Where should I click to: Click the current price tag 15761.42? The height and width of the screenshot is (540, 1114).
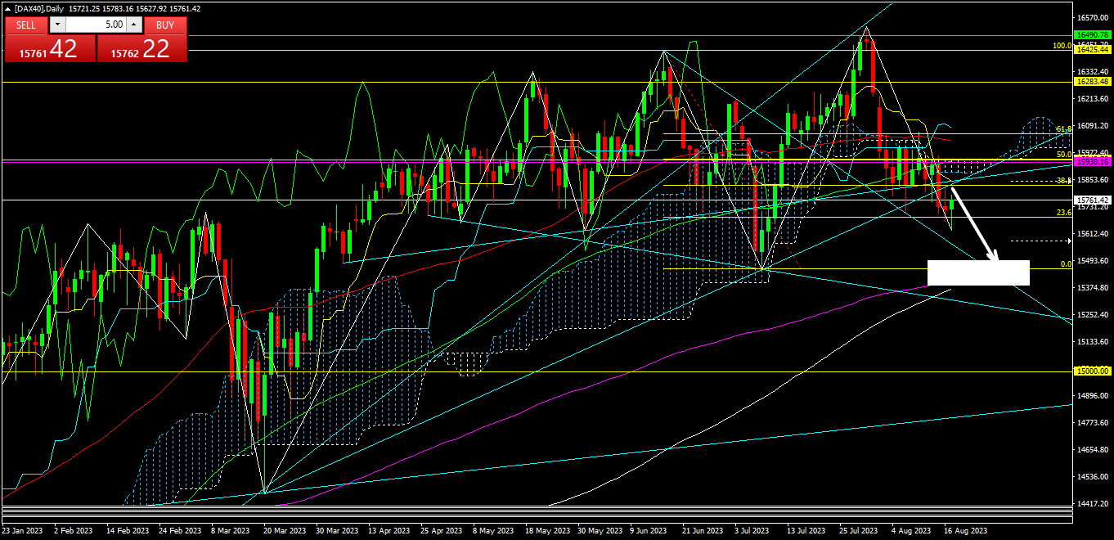point(1093,200)
